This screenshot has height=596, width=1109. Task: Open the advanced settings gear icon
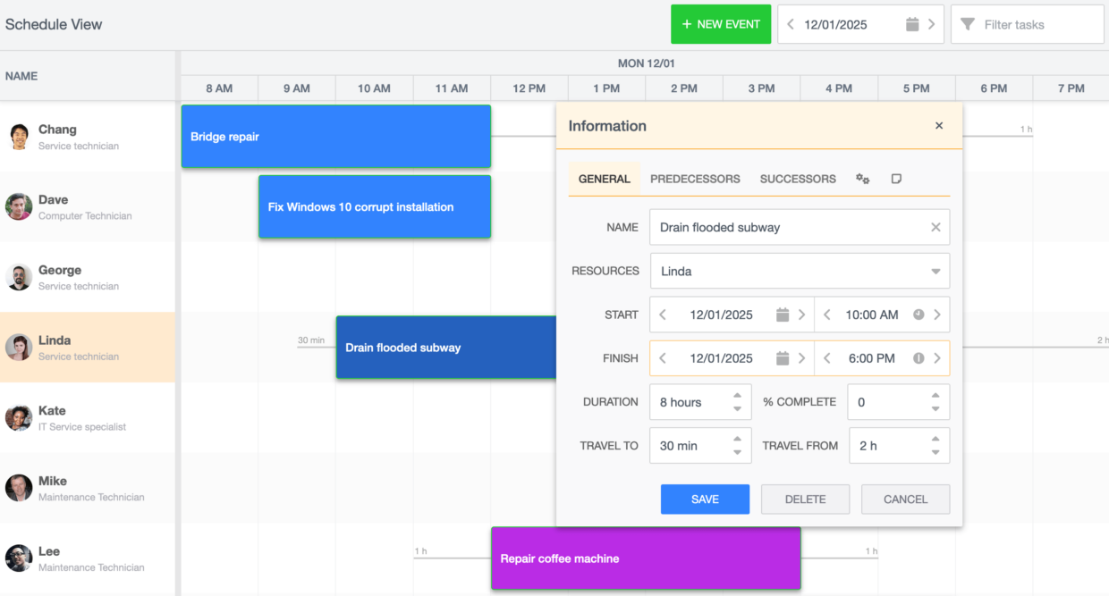pos(862,179)
